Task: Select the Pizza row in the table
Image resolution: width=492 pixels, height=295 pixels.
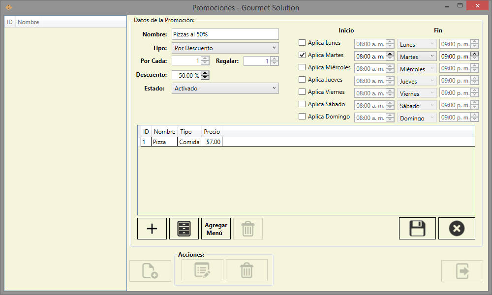Action: (x=159, y=142)
